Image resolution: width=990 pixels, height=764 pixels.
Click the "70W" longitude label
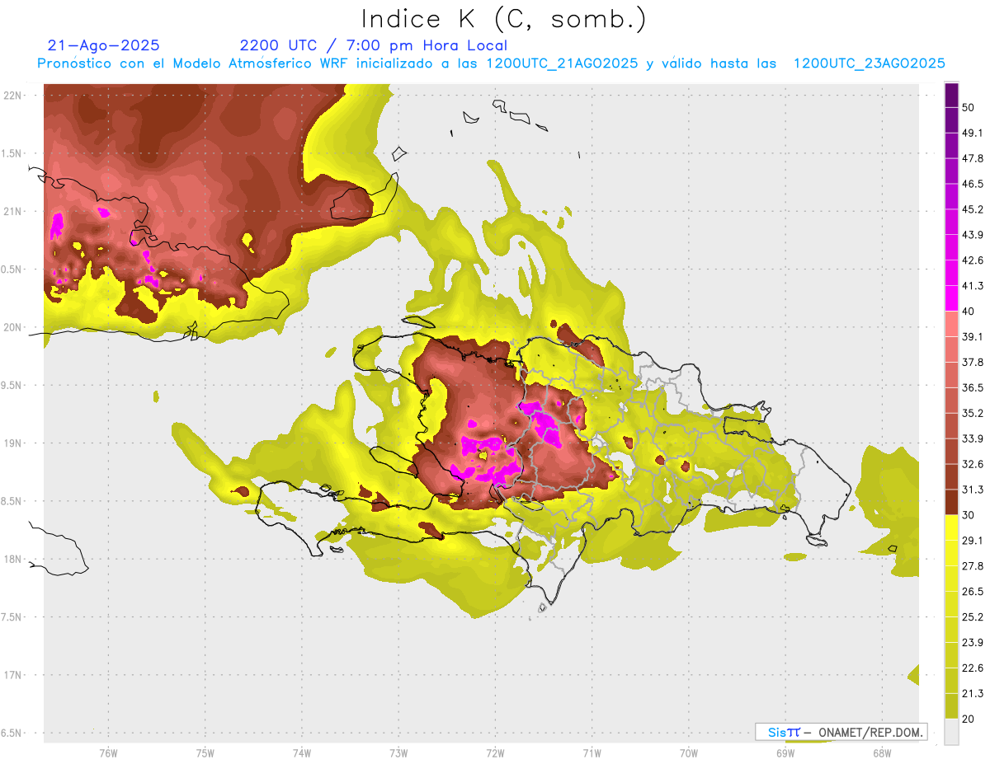click(688, 753)
